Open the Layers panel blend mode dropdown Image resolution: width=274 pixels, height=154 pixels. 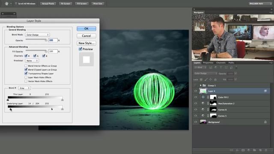click(205, 74)
